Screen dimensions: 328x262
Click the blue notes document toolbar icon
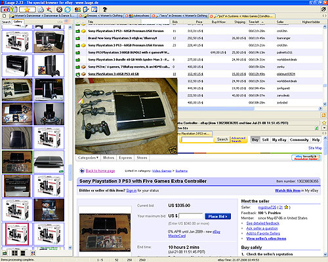(x=86, y=10)
